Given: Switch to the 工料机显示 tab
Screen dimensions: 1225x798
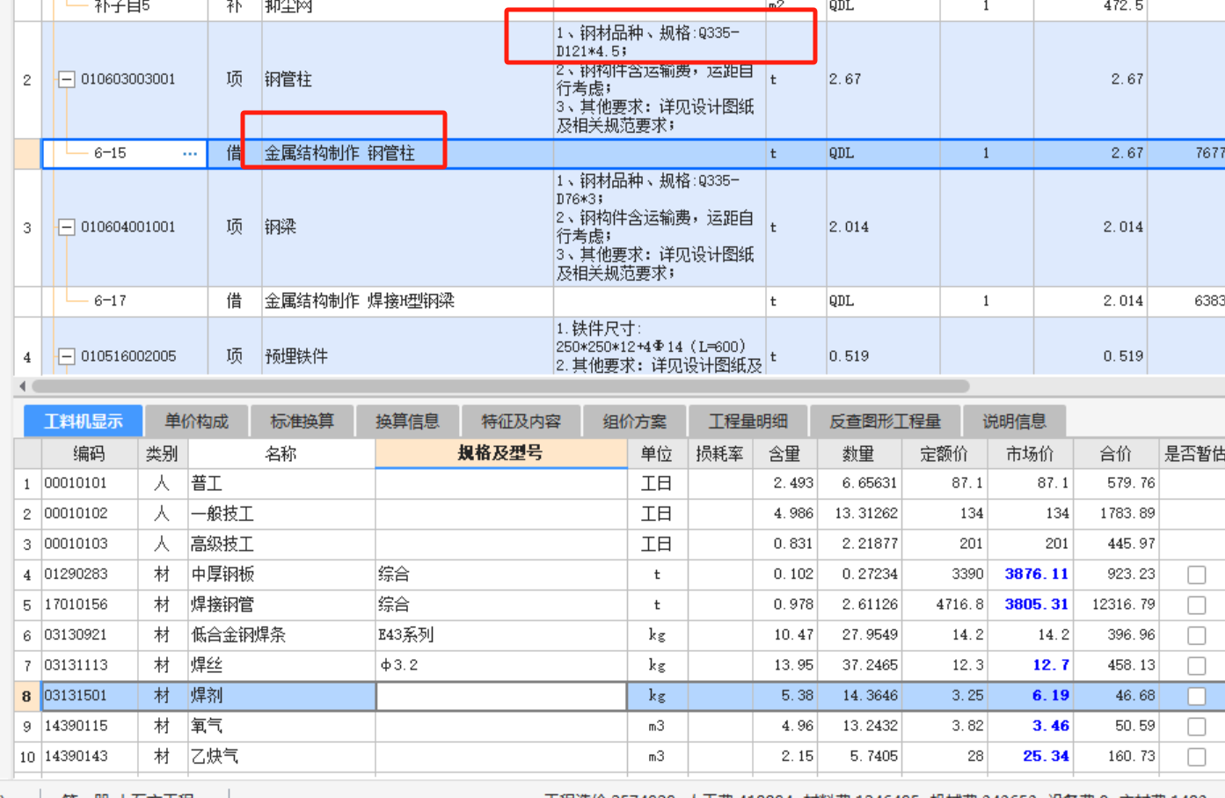Looking at the screenshot, I should point(83,421).
